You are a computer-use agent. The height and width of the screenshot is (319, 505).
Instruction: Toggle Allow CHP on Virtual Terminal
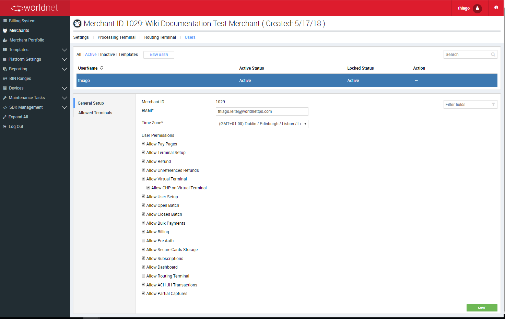pos(148,188)
